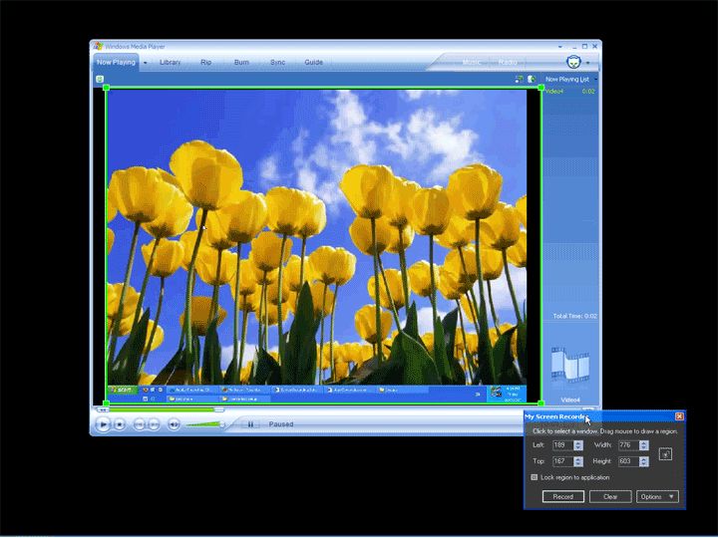Screen dimensions: 718x538
Task: Click the Next track button
Action: point(154,424)
